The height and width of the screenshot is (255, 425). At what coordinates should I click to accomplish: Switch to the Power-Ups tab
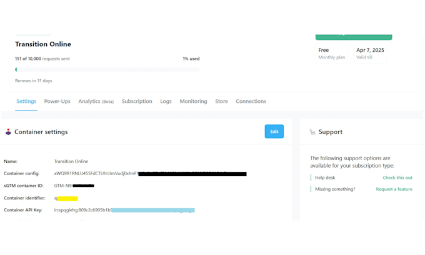click(x=57, y=102)
